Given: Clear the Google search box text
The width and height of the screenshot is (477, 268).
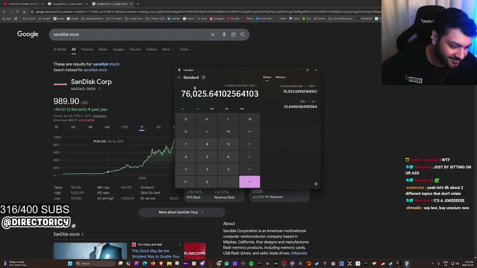Looking at the screenshot, I should coord(213,35).
